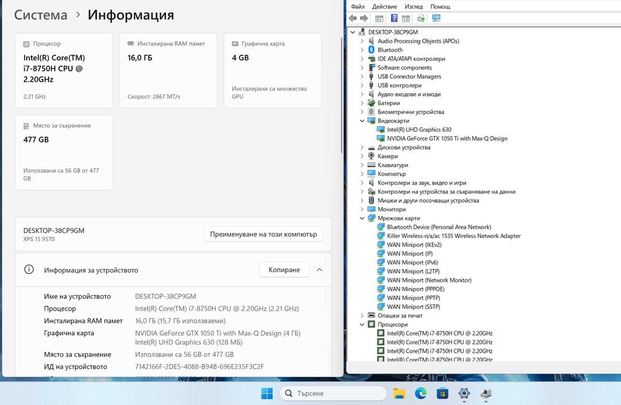This screenshot has height=405, width=621.
Task: Click Преименуване на този компютър button
Action: [x=263, y=234]
